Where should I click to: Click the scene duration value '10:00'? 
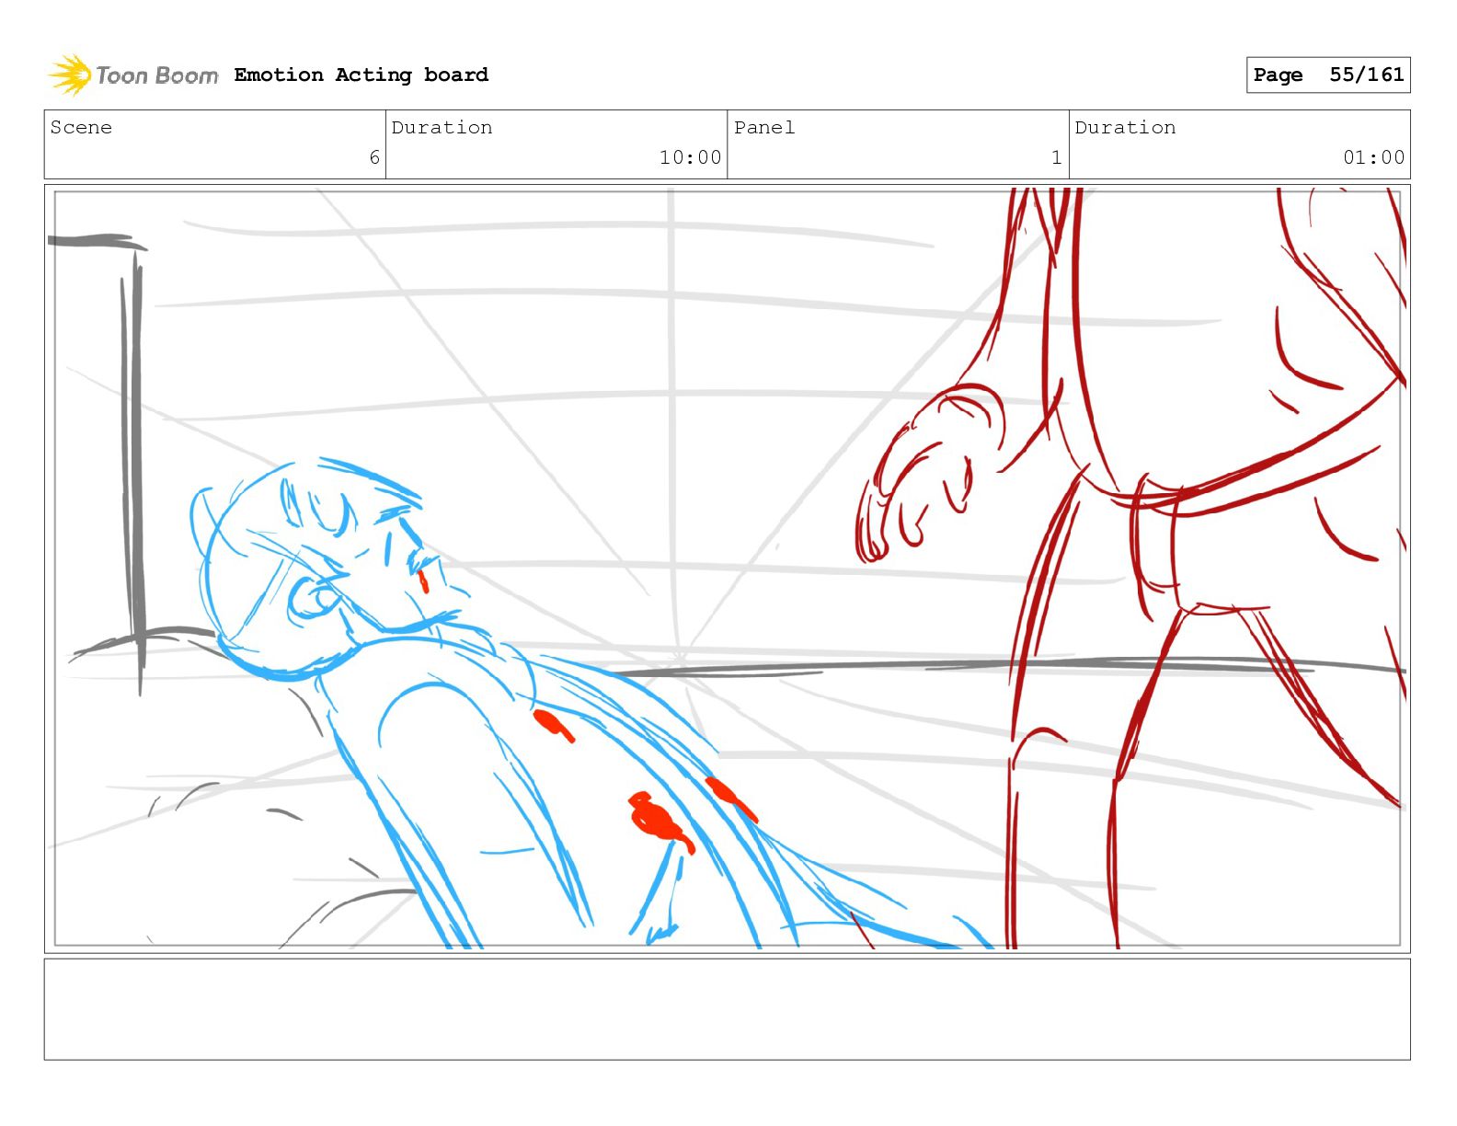tap(690, 157)
